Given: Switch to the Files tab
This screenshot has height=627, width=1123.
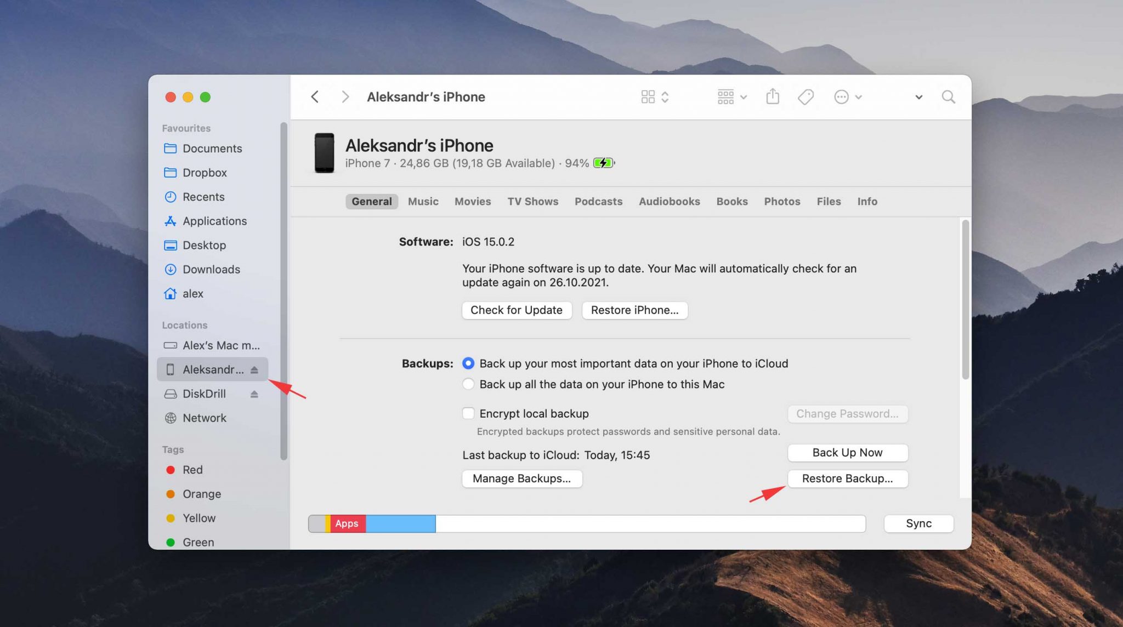Looking at the screenshot, I should (829, 201).
